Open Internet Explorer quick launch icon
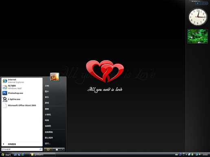Image resolution: width=210 pixels, height=157 pixels. click(23, 155)
